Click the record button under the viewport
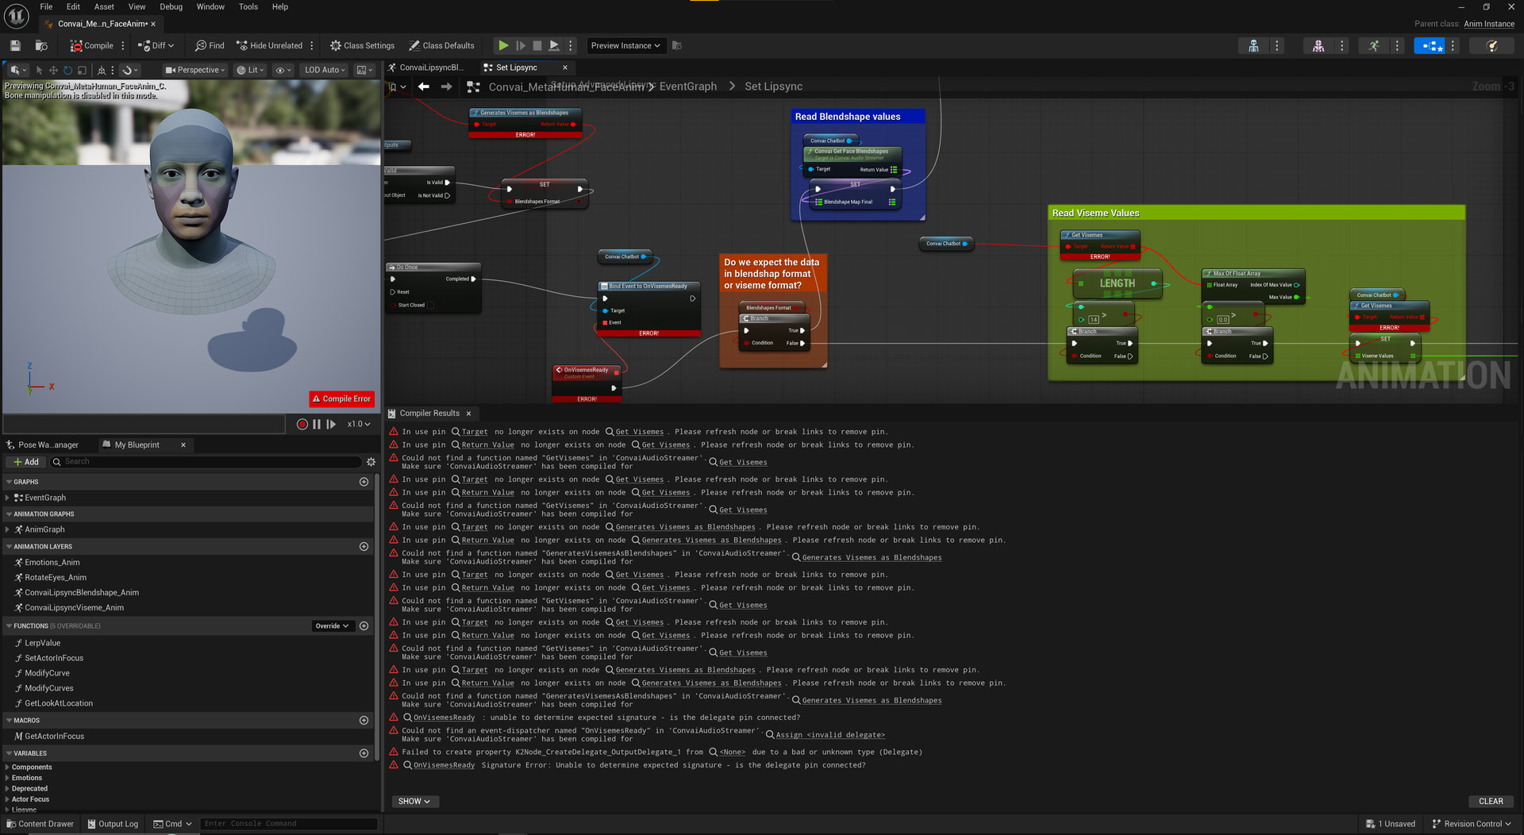Image resolution: width=1524 pixels, height=835 pixels. 302,425
